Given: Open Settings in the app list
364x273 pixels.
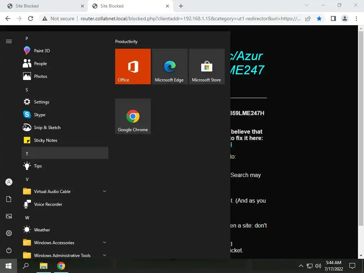Looking at the screenshot, I should pos(65,102).
